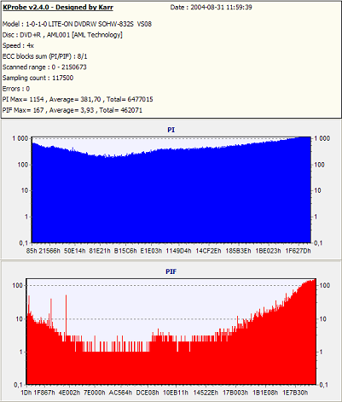Click the PIF chart x-axis label '10EB11h'
The image size is (342, 402).
click(176, 393)
